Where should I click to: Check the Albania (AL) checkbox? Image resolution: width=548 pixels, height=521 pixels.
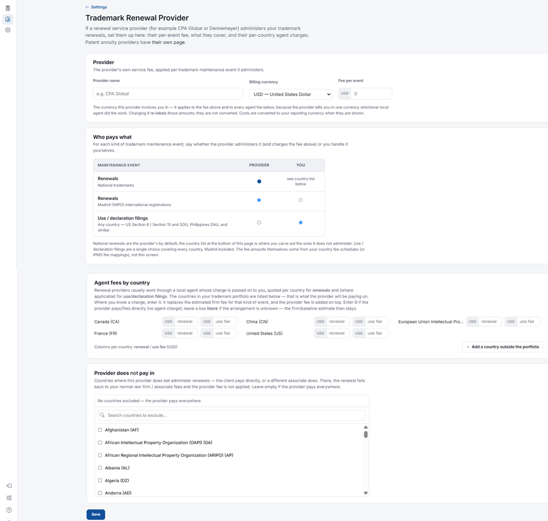pos(100,468)
